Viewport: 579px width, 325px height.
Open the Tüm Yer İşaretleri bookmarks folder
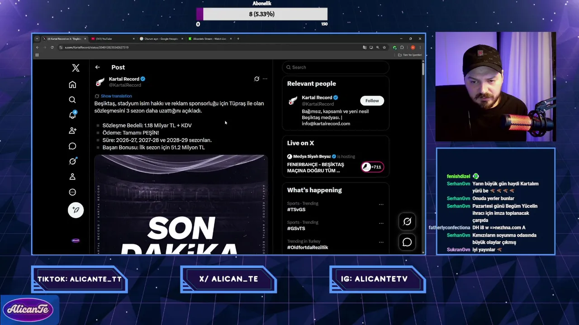tap(410, 55)
